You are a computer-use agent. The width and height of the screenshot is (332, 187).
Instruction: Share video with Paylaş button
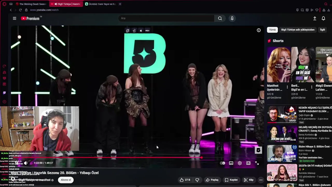click(x=212, y=180)
